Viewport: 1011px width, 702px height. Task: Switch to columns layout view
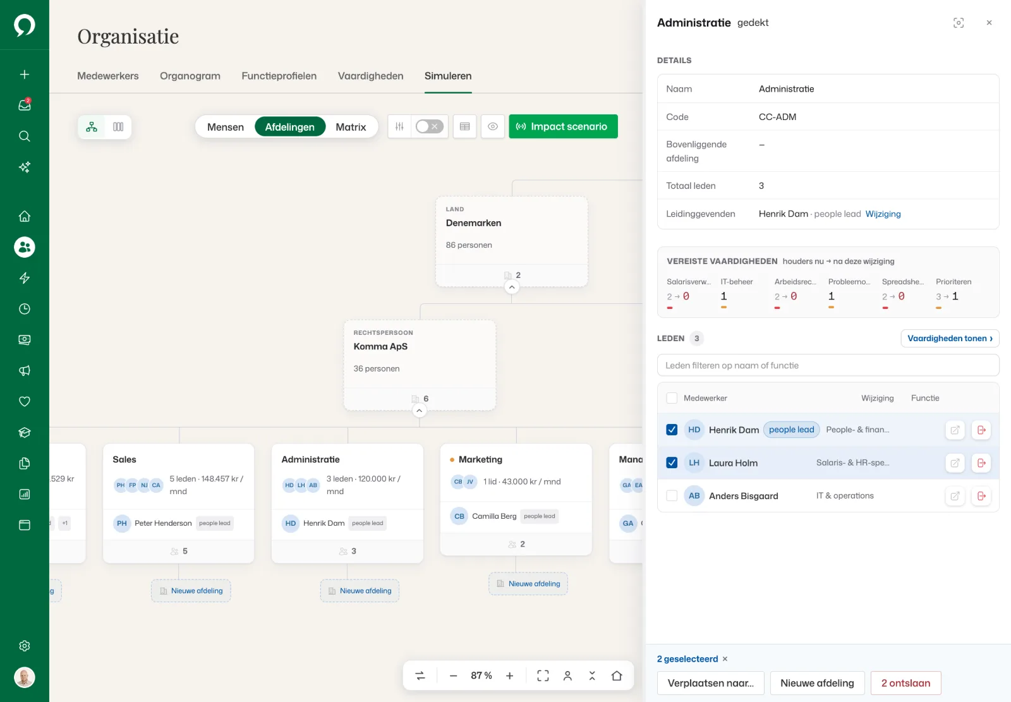pyautogui.click(x=118, y=127)
